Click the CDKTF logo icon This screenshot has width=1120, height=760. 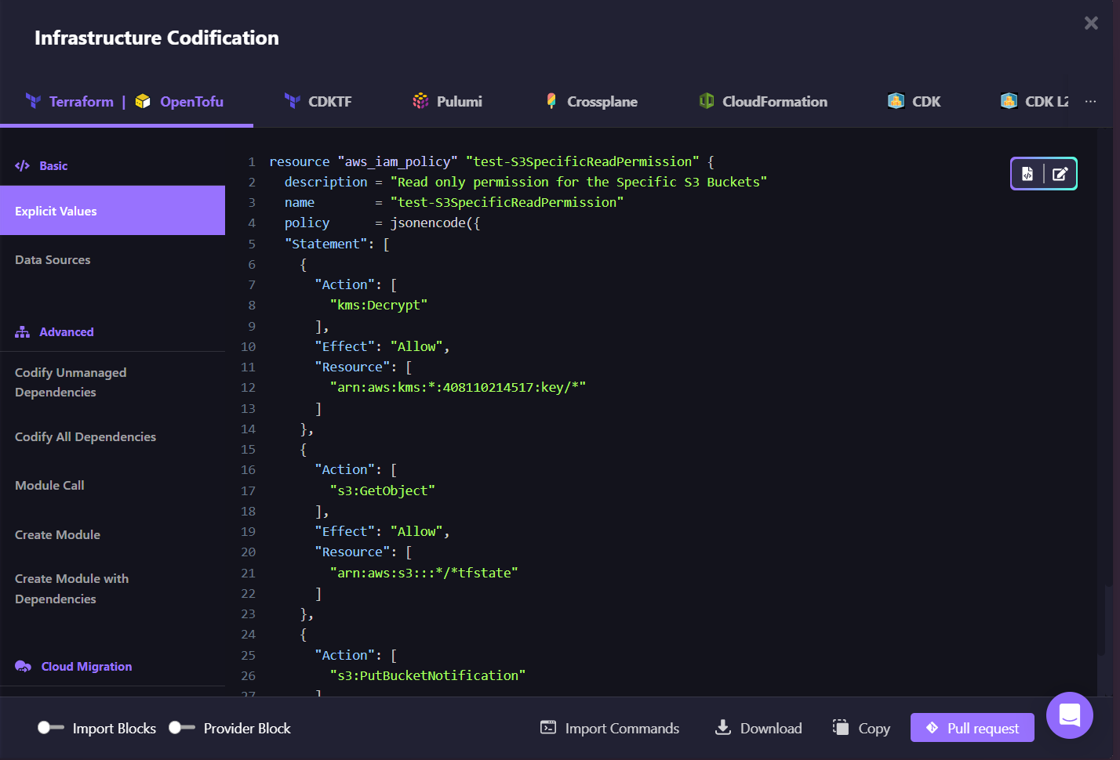293,100
